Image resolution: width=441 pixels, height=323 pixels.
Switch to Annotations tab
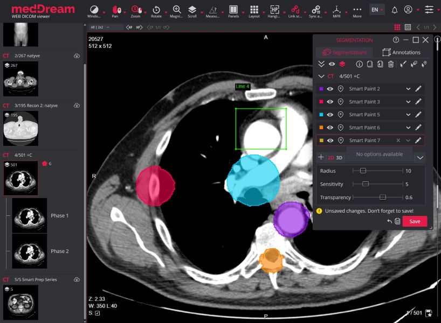pos(401,52)
